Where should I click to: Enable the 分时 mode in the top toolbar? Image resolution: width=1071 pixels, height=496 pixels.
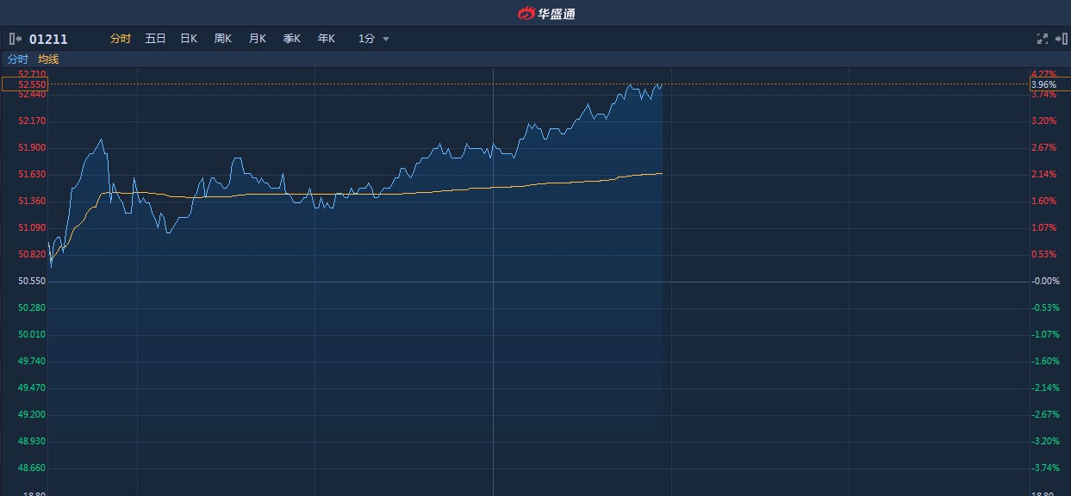[120, 39]
